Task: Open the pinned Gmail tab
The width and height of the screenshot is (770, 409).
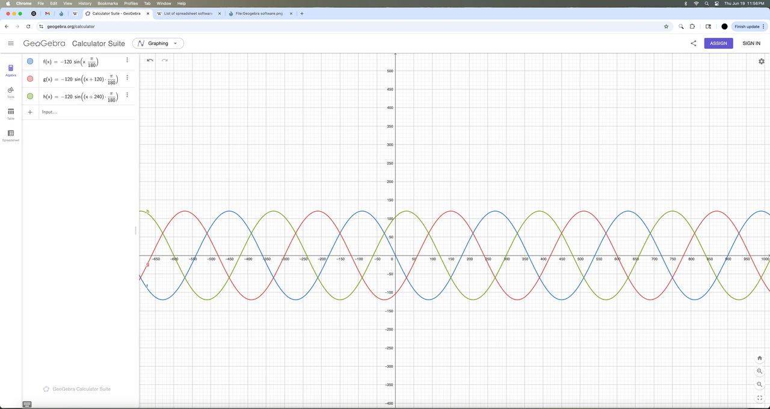Action: pyautogui.click(x=48, y=13)
